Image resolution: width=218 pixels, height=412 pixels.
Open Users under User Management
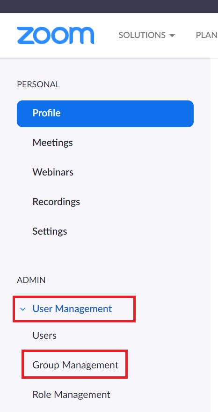pyautogui.click(x=44, y=336)
